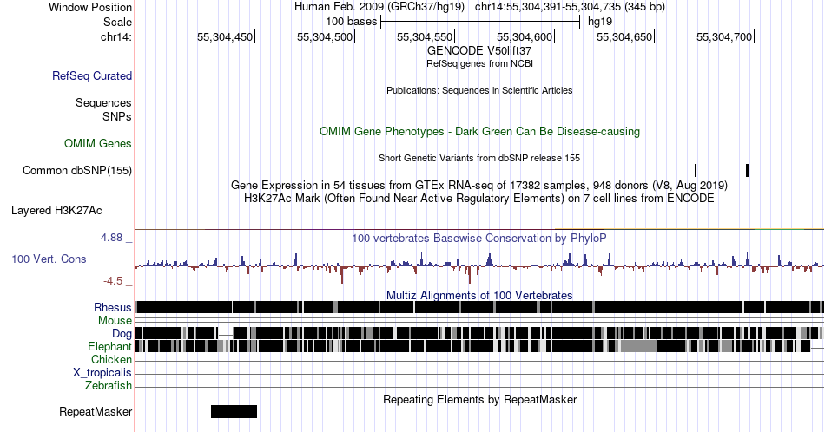The image size is (825, 432).
Task: Open the Common dbSNP(155) track label
Action: (77, 170)
